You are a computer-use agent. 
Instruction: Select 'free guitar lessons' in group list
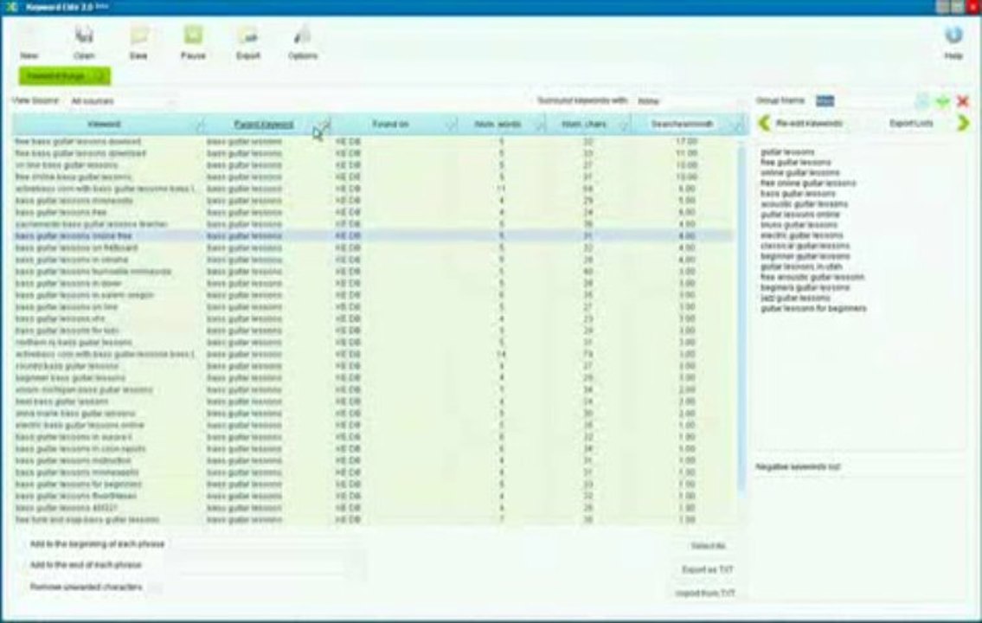pos(795,162)
